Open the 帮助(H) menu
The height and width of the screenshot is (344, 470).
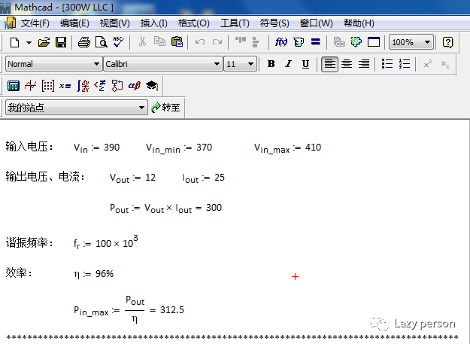click(x=359, y=23)
